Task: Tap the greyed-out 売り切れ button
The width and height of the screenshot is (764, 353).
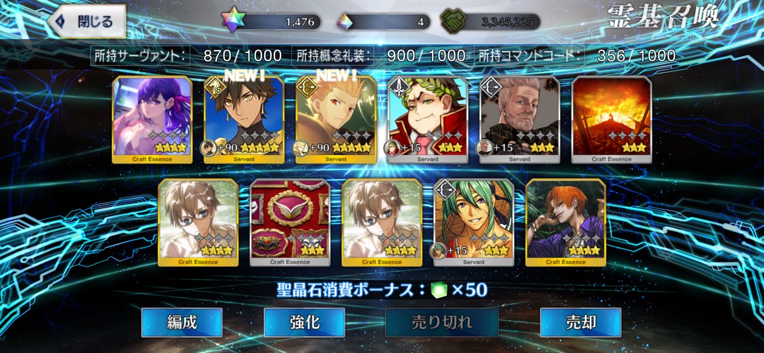Action: [x=442, y=322]
